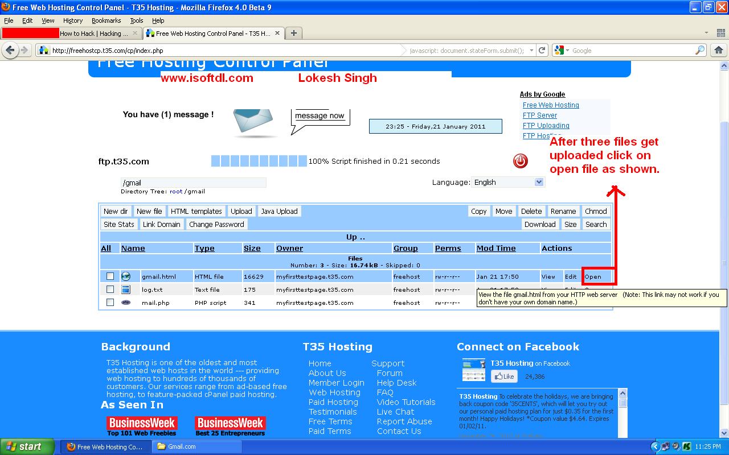The width and height of the screenshot is (729, 455).
Task: Click the mail.php PHP script icon
Action: 126,303
